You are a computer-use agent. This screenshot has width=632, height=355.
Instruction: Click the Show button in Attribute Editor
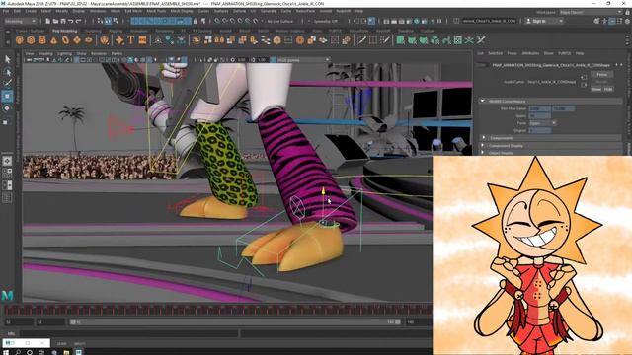[x=596, y=89]
